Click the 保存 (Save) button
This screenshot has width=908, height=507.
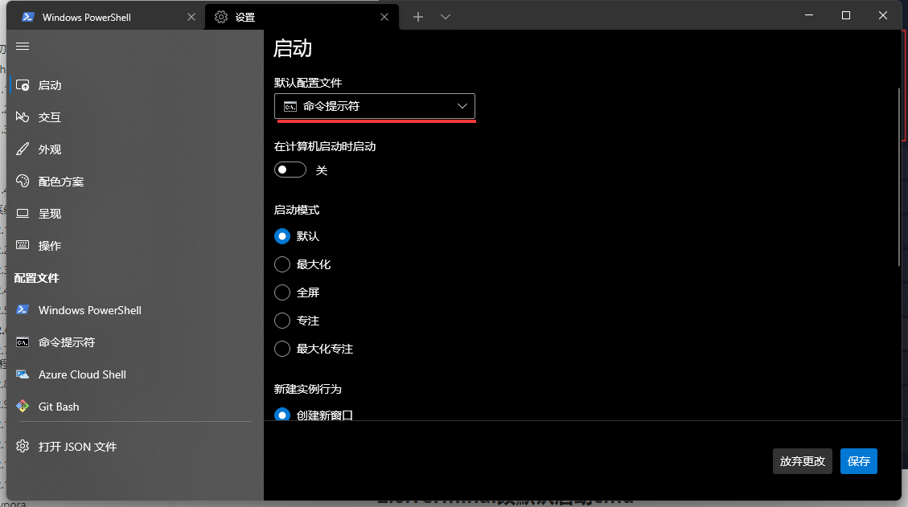tap(858, 461)
